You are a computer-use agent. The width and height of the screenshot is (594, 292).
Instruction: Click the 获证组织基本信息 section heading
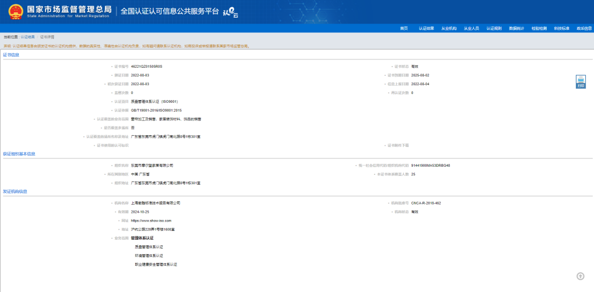point(19,154)
